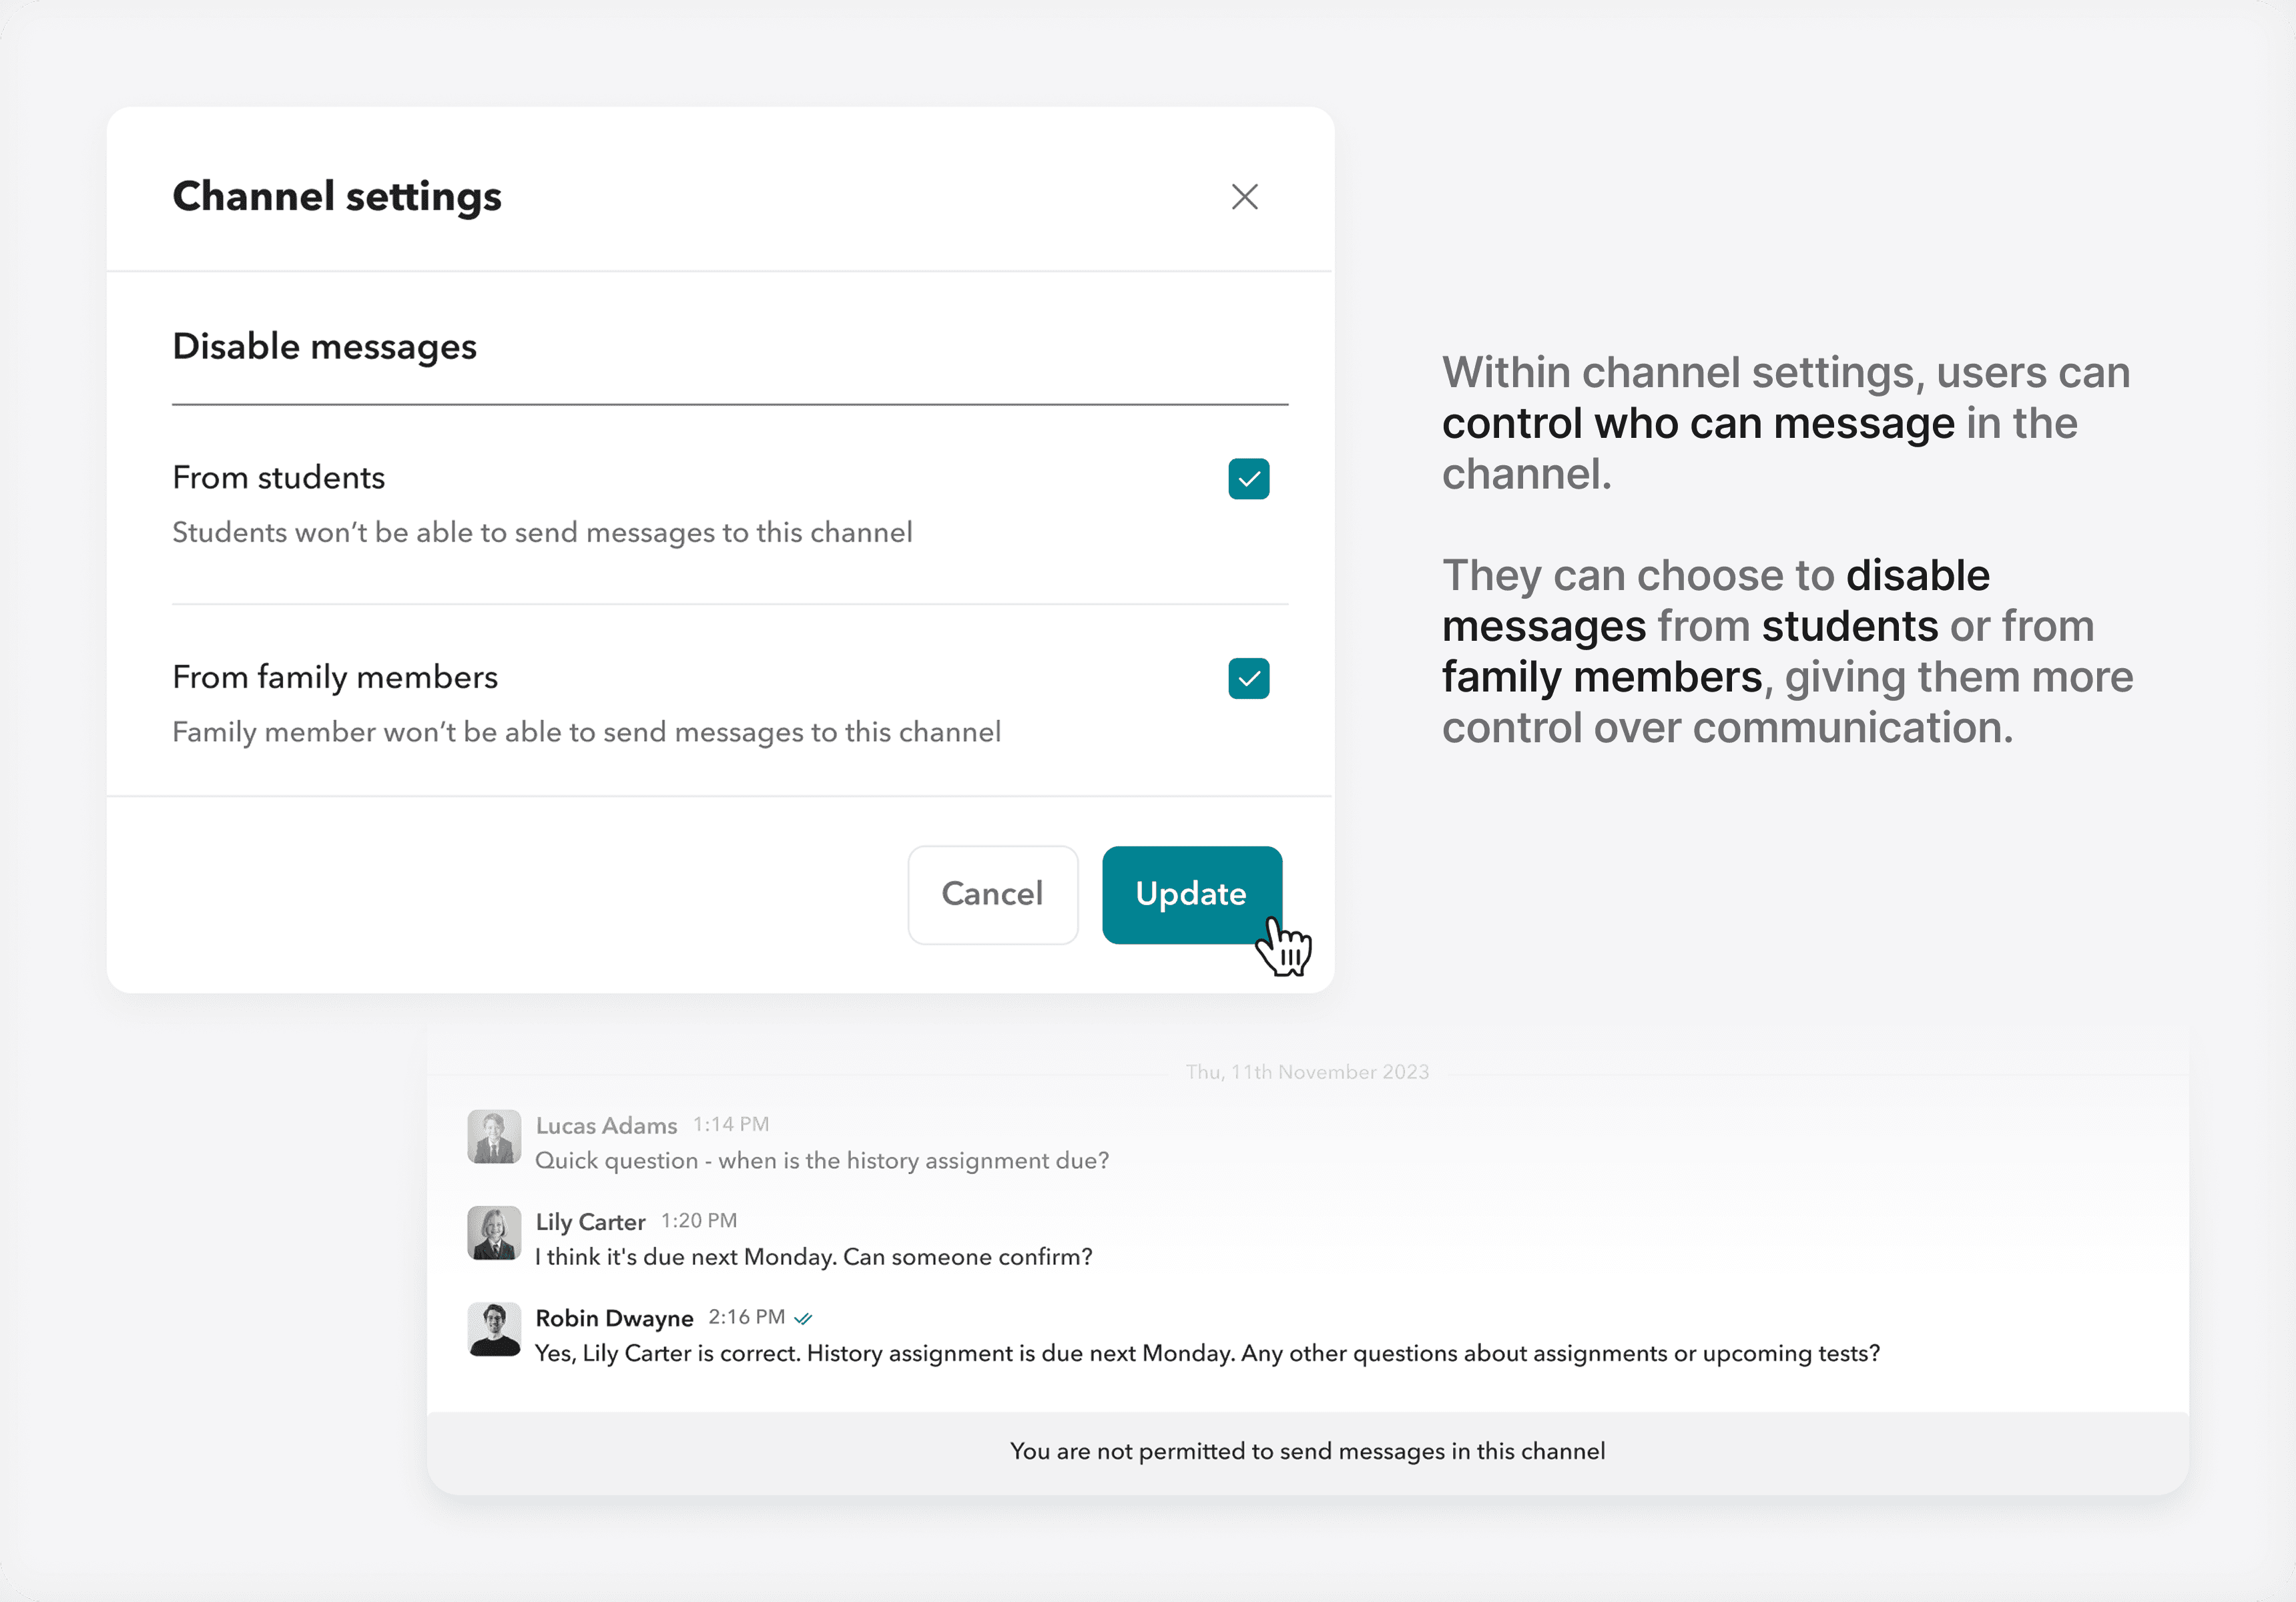The image size is (2296, 1602).
Task: Click the not permitted to send messages bar
Action: click(x=1307, y=1451)
